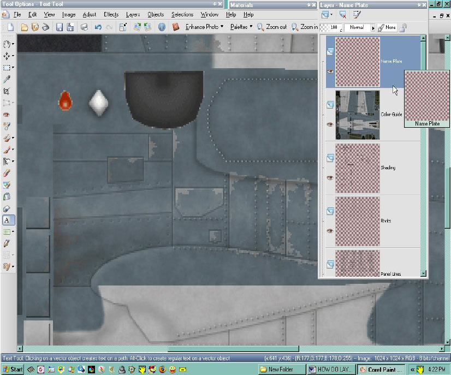The height and width of the screenshot is (375, 451).
Task: Open the File menu
Action: (17, 14)
